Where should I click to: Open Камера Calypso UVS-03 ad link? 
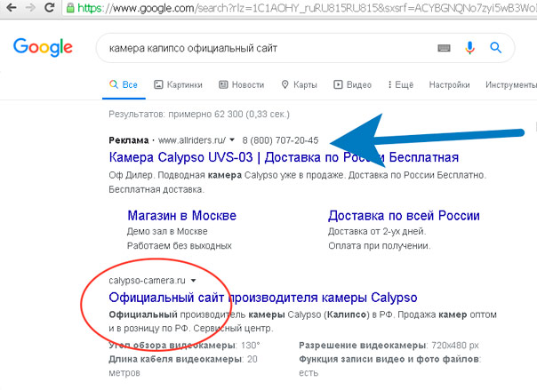(284, 157)
